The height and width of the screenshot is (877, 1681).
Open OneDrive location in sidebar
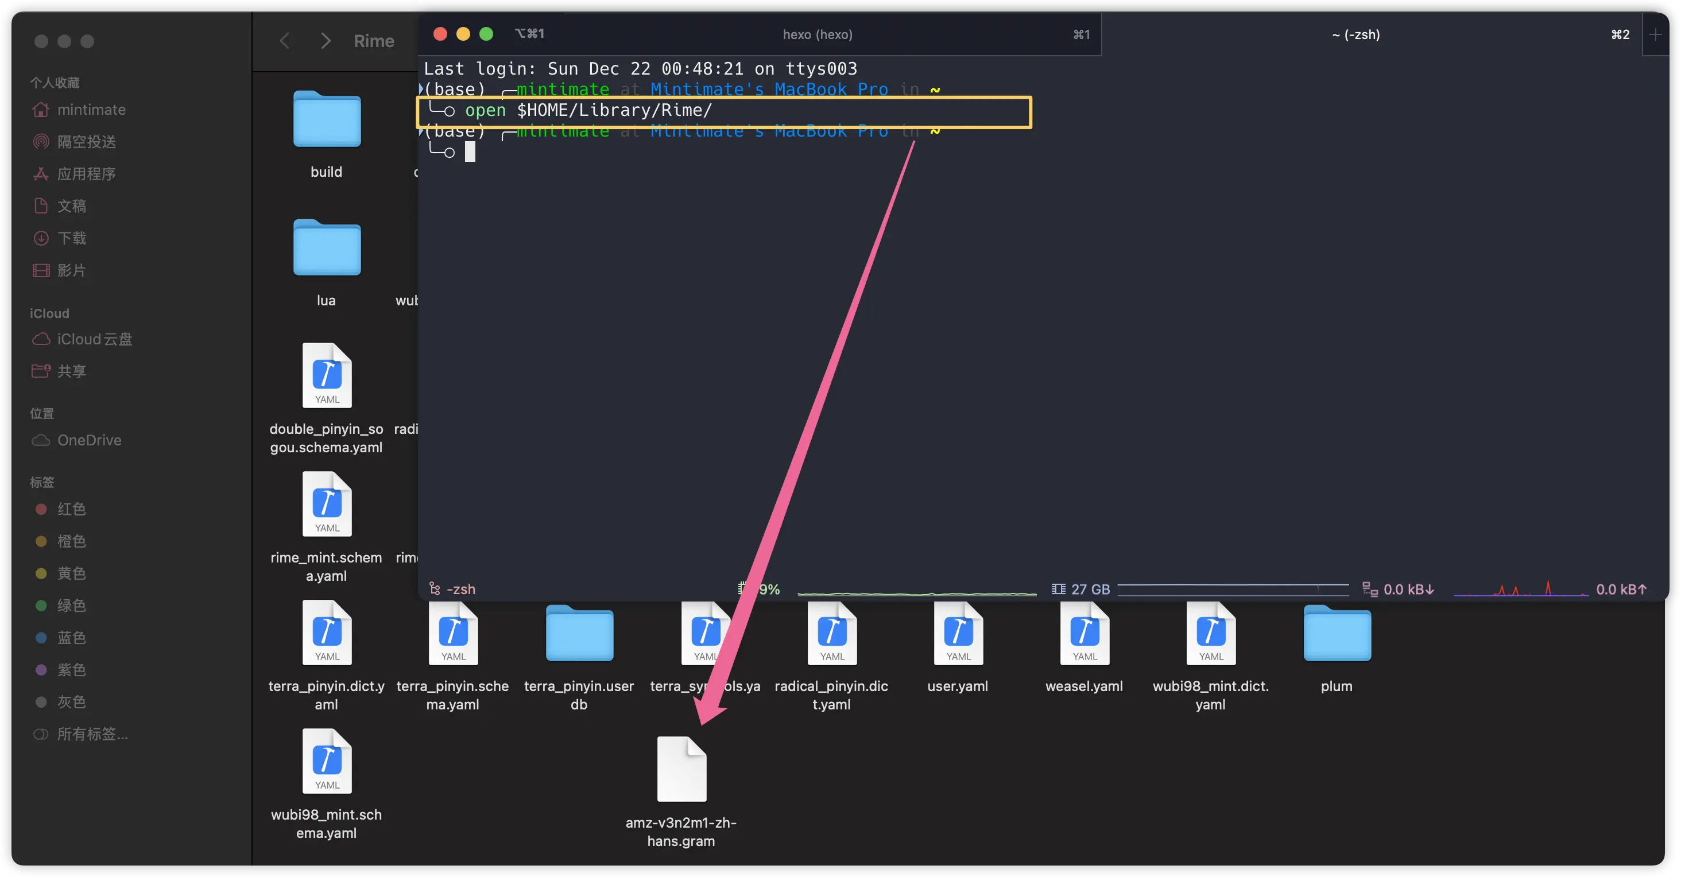coord(76,440)
